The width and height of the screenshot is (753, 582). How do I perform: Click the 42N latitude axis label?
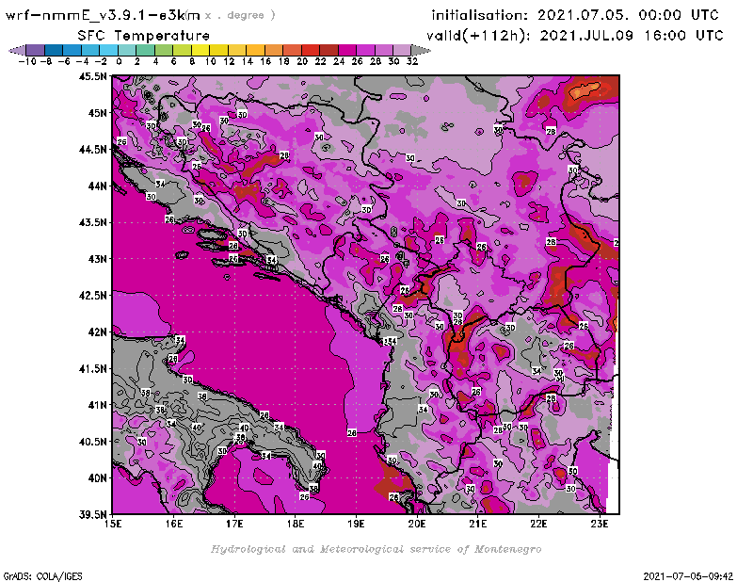pyautogui.click(x=97, y=332)
